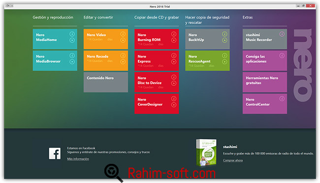View info for Nero Recode
This screenshot has width=320, height=183.
[123, 55]
